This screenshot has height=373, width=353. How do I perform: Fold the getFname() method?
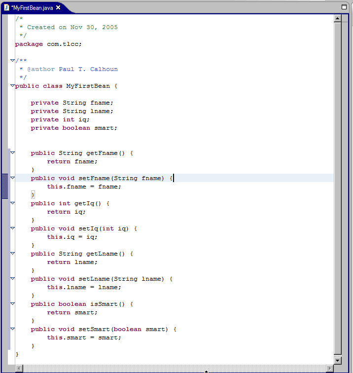coord(13,153)
